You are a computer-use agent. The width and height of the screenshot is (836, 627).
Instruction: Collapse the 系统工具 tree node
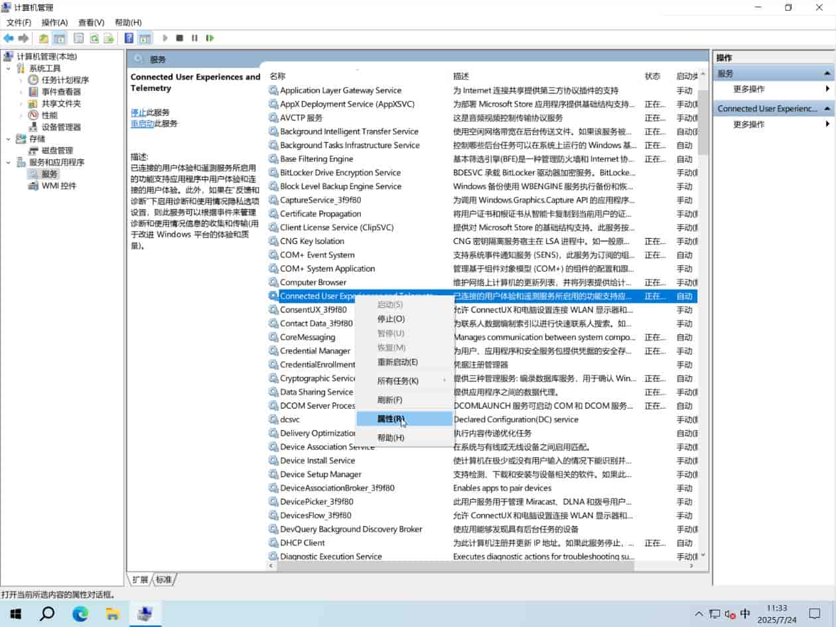pyautogui.click(x=8, y=68)
